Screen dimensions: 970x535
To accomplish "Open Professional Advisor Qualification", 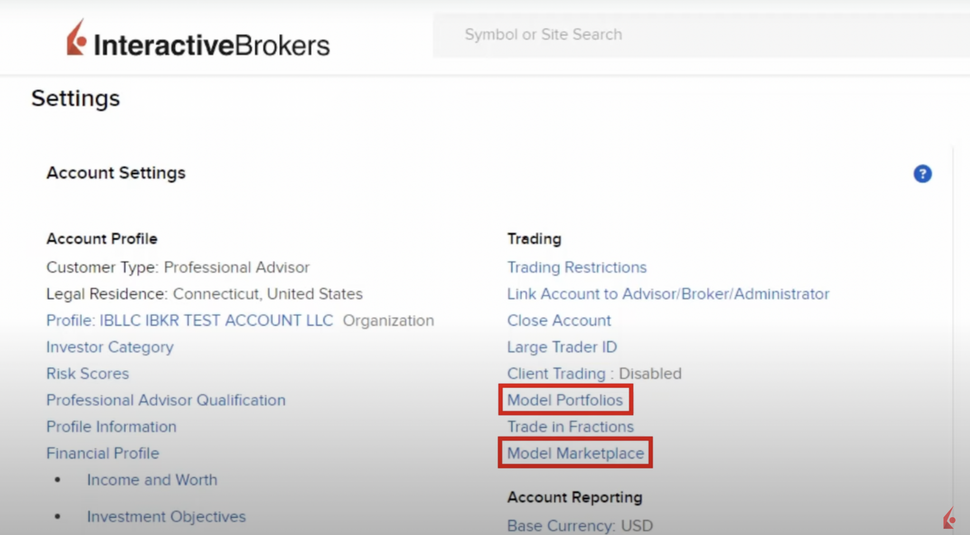I will pyautogui.click(x=166, y=400).
